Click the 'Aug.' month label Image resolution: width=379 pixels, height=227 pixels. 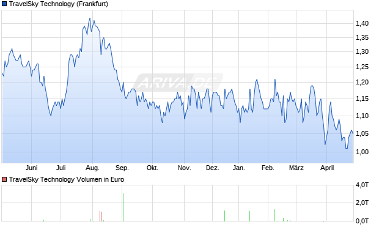coord(92,168)
